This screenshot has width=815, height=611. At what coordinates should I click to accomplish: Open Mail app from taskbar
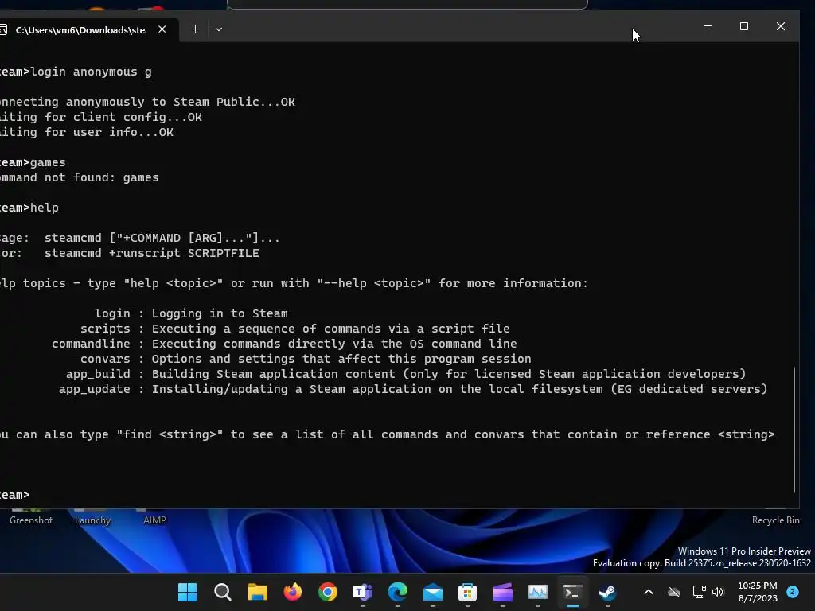pos(433,592)
